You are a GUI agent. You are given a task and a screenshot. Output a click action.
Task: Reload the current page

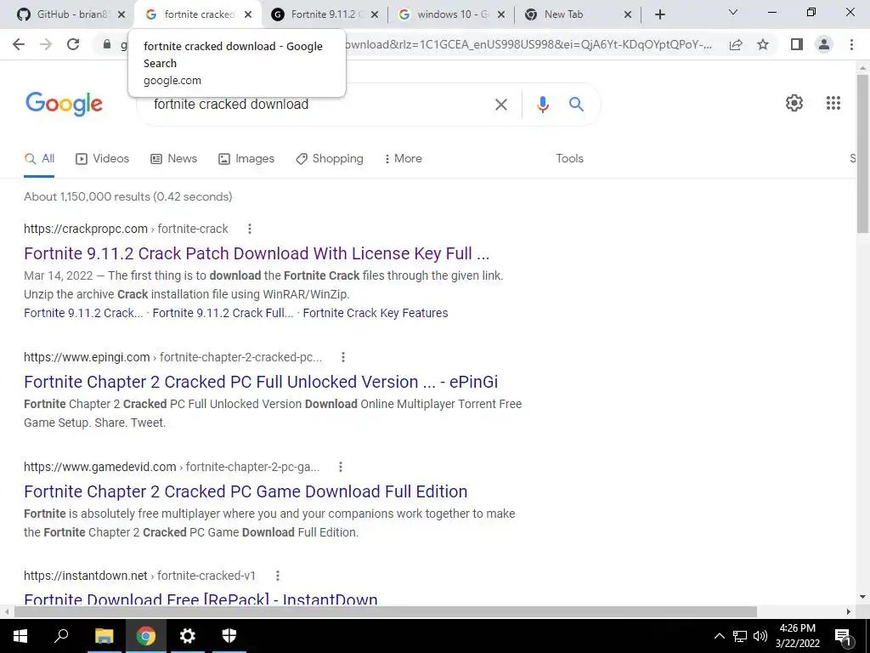(73, 44)
